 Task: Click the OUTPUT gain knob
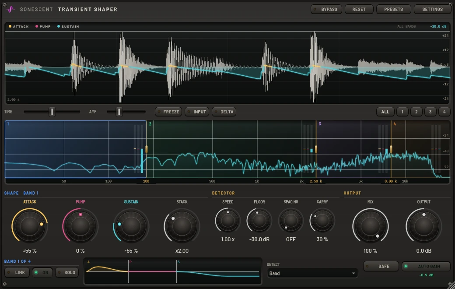(423, 226)
